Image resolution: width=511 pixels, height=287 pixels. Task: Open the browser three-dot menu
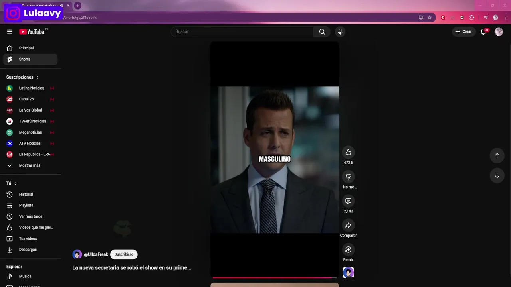tap(505, 18)
